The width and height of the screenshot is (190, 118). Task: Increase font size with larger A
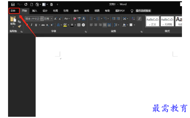55,19
